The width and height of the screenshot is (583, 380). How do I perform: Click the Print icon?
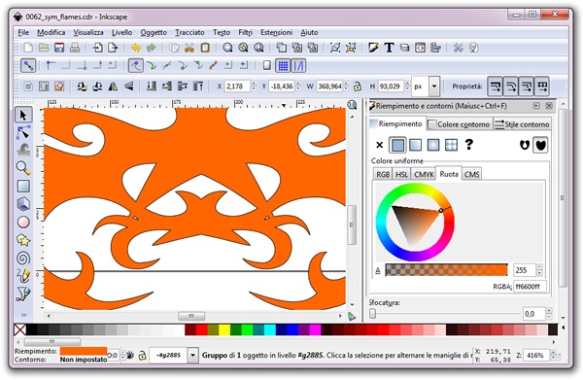(x=75, y=48)
